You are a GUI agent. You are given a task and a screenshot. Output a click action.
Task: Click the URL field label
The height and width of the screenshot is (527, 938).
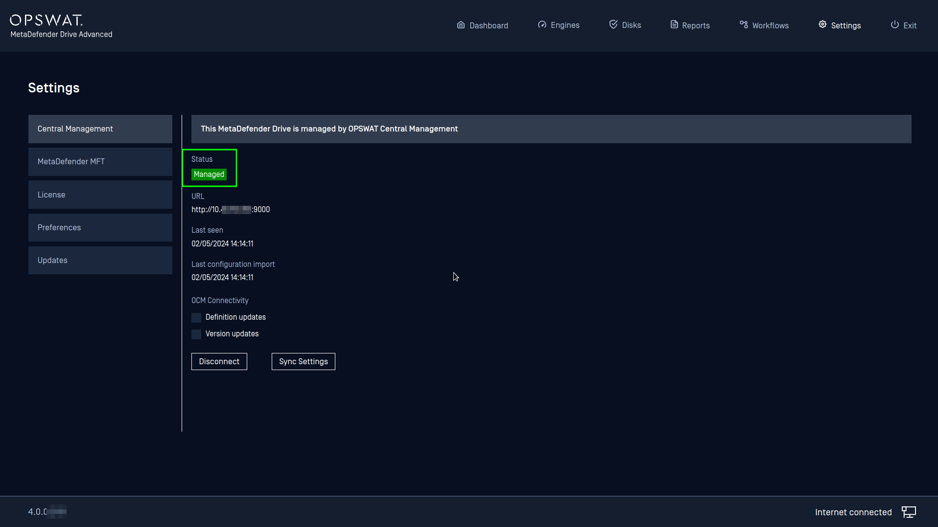pos(198,197)
